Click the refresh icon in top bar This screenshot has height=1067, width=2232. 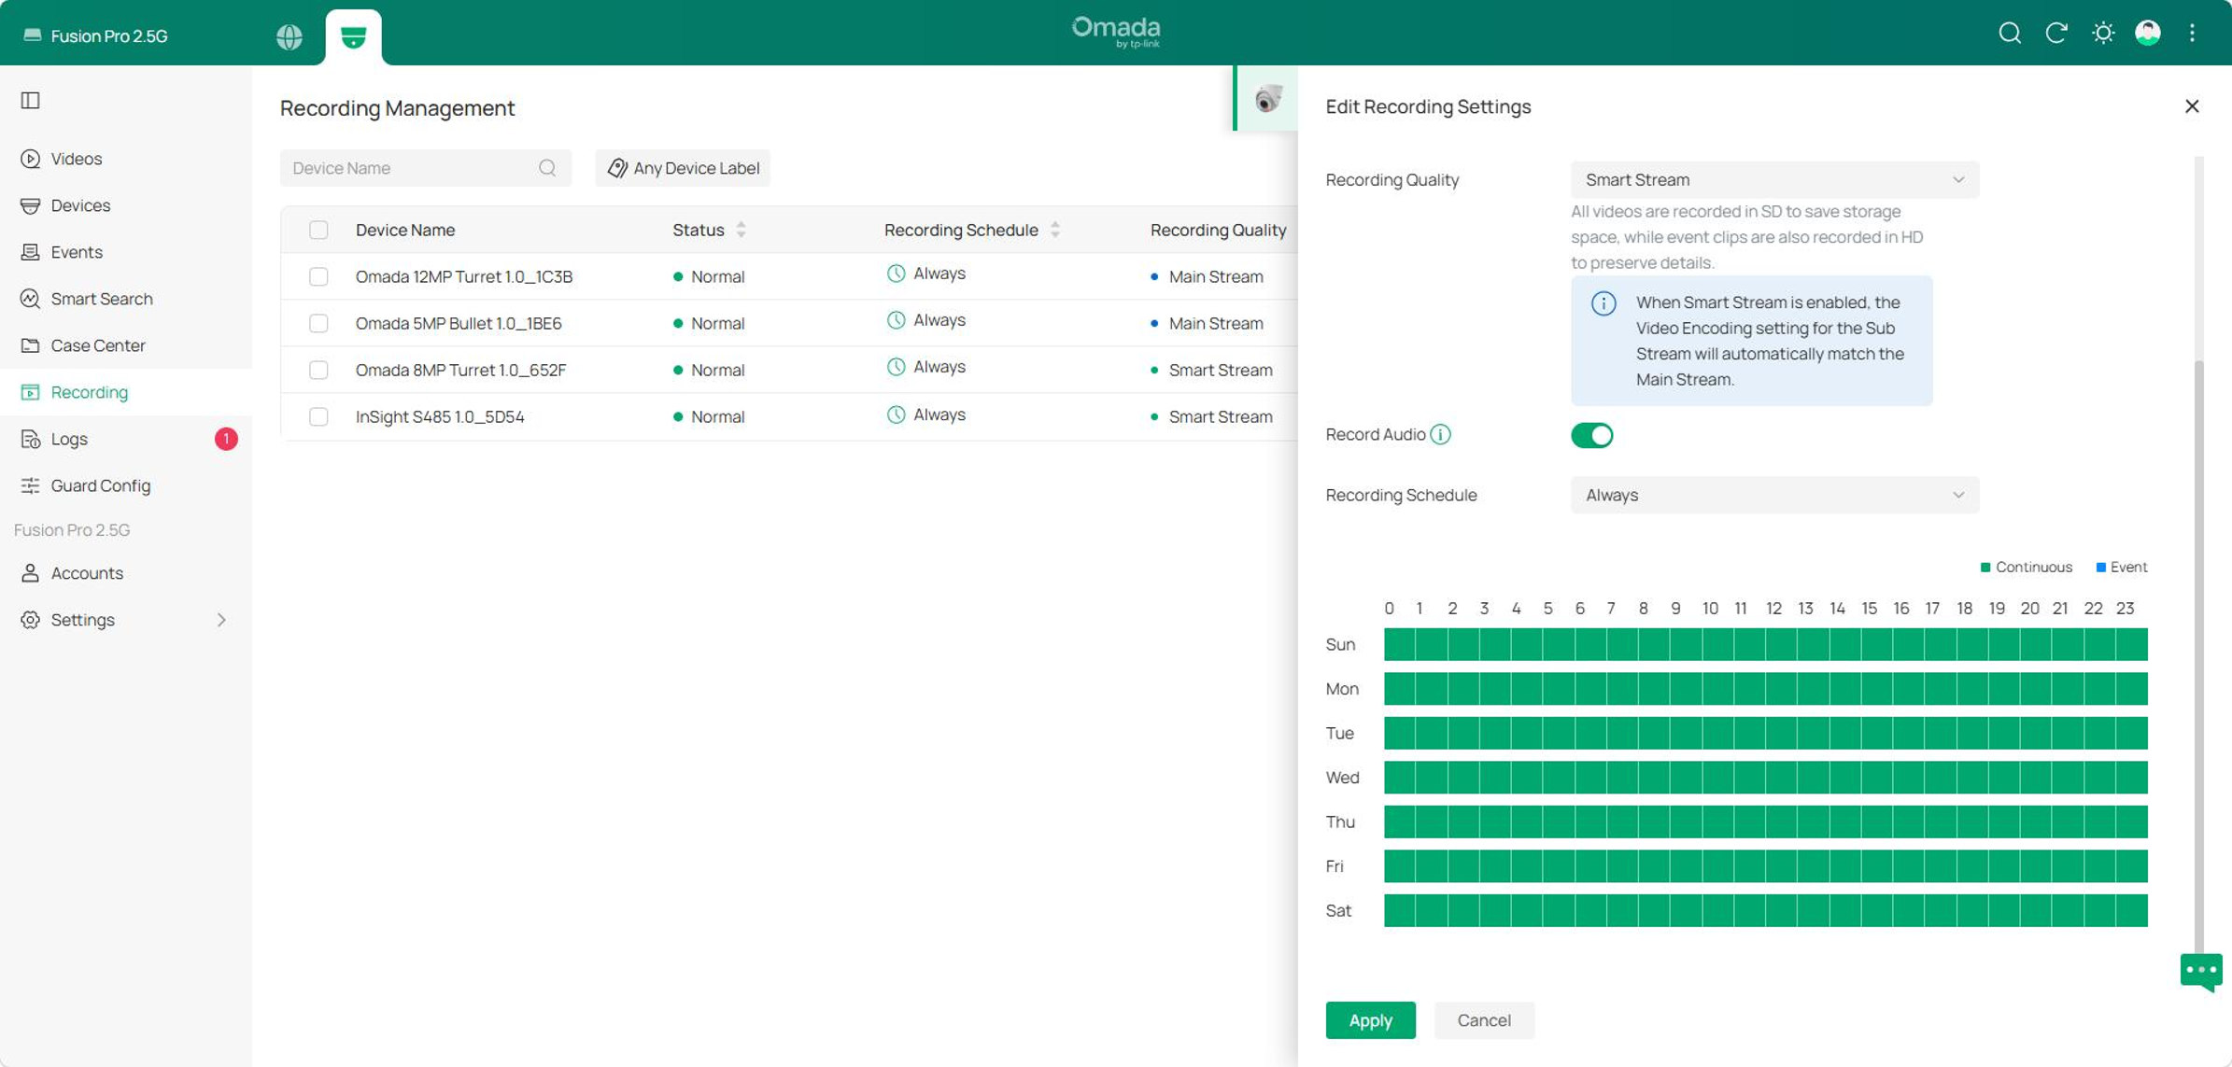pos(2056,34)
